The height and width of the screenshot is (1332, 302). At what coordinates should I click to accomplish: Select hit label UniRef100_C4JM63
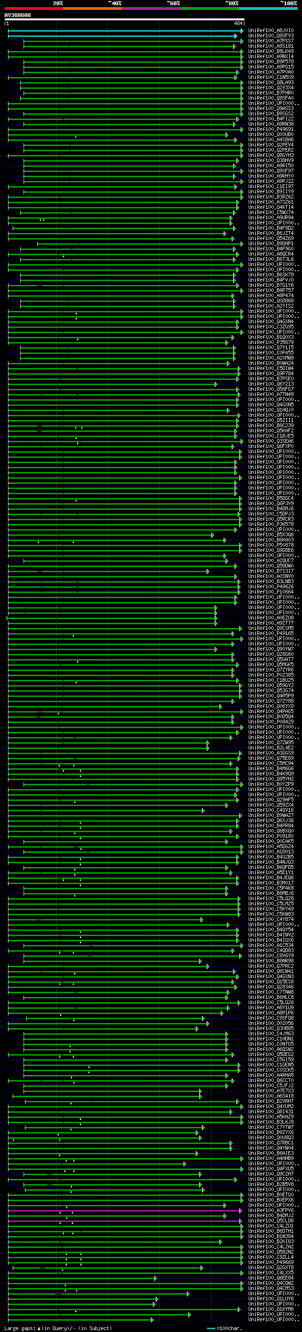click(x=271, y=1034)
